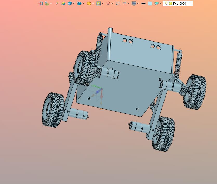Expand the yellow ring icon dropdown arrow
The image size is (217, 184).
click(102, 3)
